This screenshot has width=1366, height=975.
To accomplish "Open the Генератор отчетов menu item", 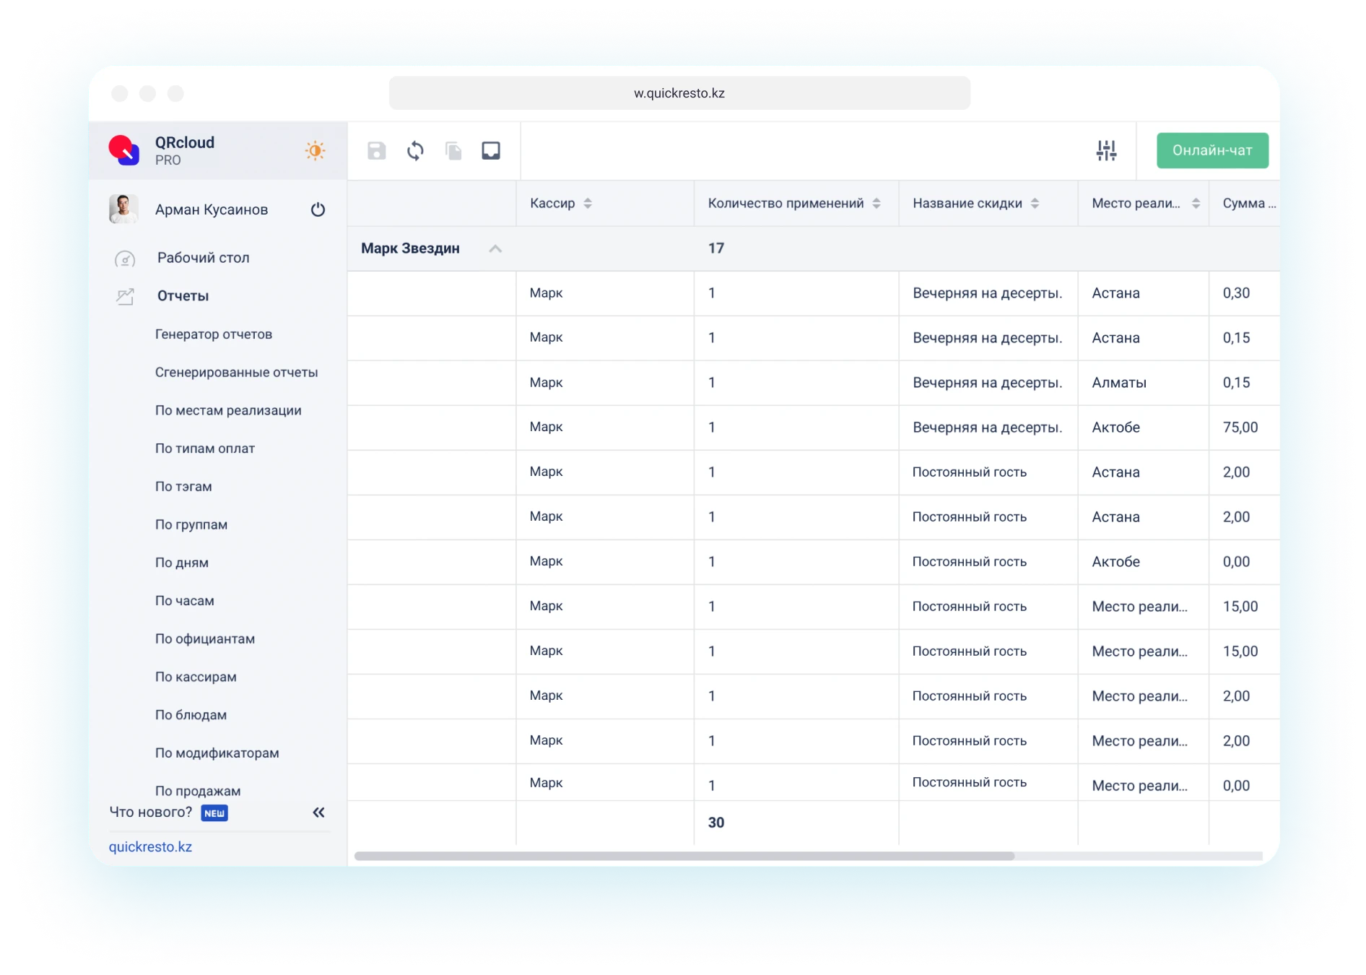I will tap(214, 334).
